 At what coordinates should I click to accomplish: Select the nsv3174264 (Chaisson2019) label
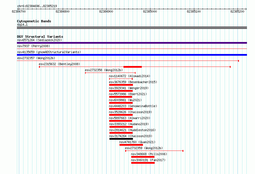[x=131, y=136]
